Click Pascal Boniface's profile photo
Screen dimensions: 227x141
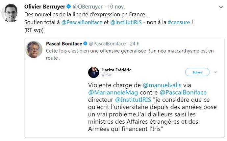click(x=35, y=49)
